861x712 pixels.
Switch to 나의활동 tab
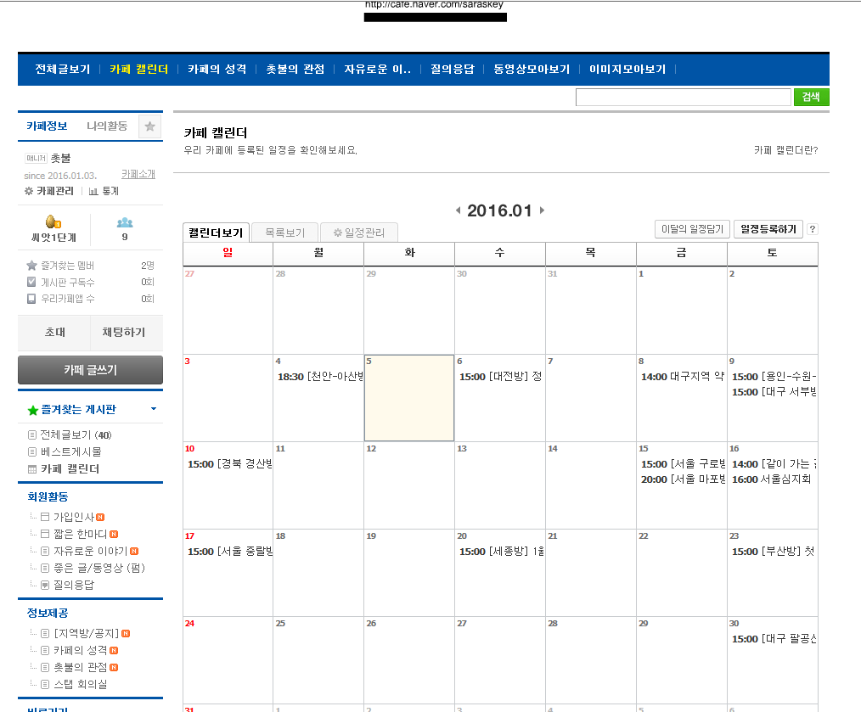[107, 126]
